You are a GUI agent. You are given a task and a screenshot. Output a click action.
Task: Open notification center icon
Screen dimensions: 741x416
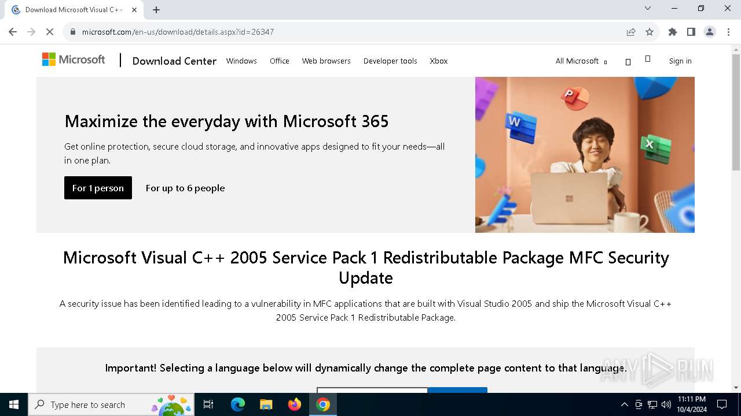722,404
